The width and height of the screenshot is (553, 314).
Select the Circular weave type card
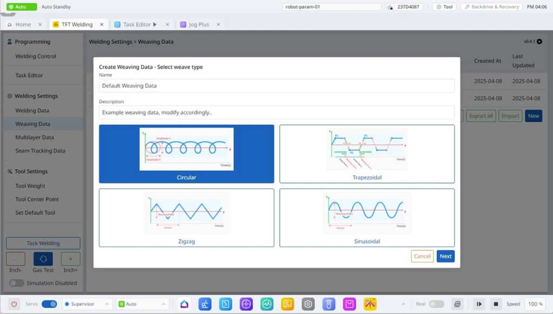click(x=186, y=154)
